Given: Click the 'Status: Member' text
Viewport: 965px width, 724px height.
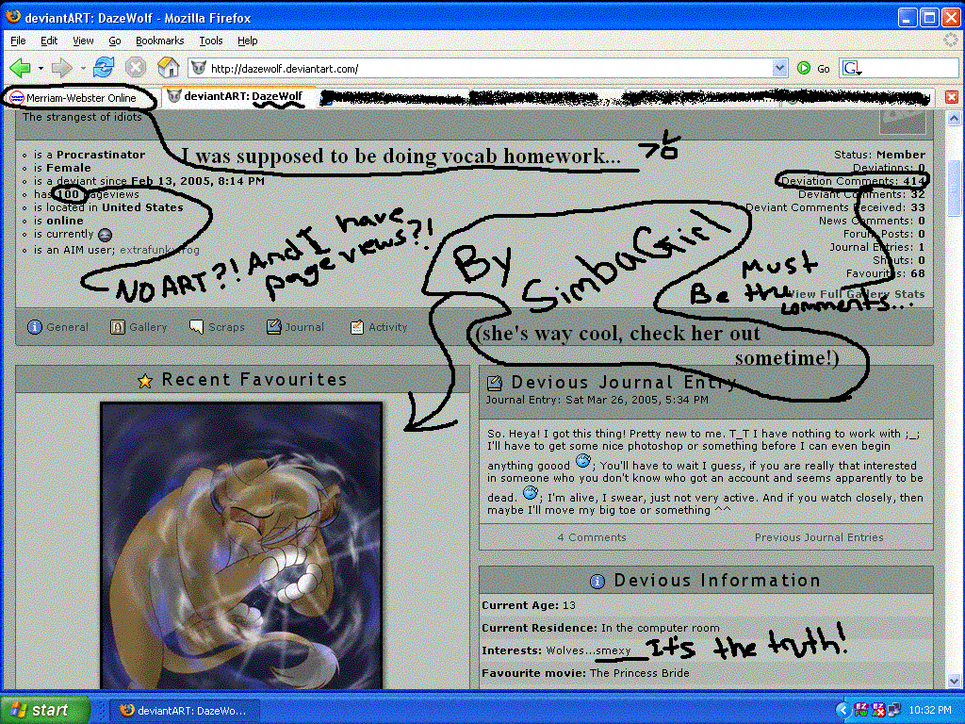Looking at the screenshot, I should coord(879,155).
